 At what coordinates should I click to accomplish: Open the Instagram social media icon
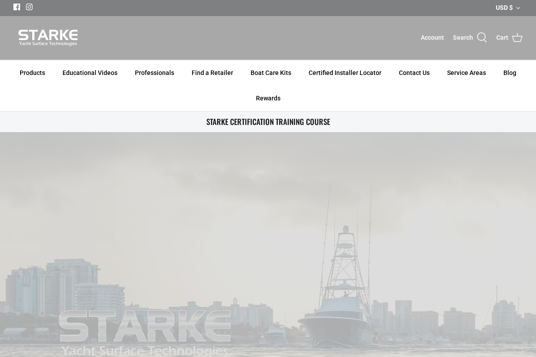29,7
